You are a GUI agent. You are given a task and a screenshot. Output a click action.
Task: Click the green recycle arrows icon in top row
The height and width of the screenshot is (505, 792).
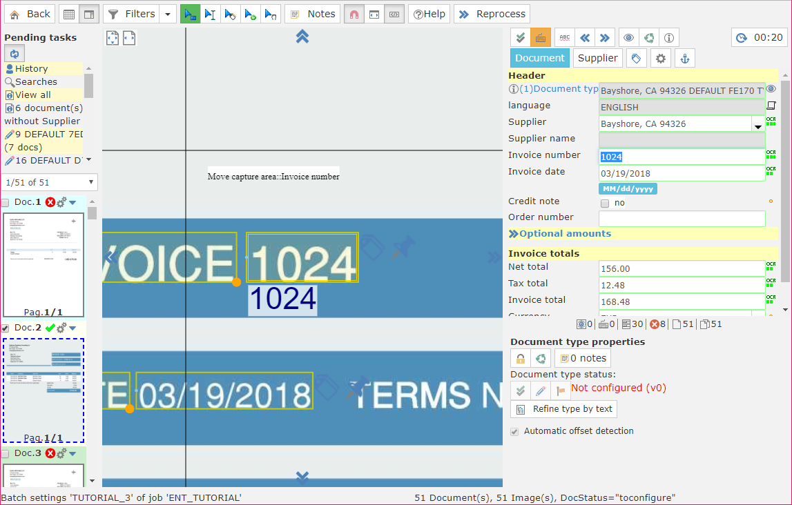(x=649, y=38)
